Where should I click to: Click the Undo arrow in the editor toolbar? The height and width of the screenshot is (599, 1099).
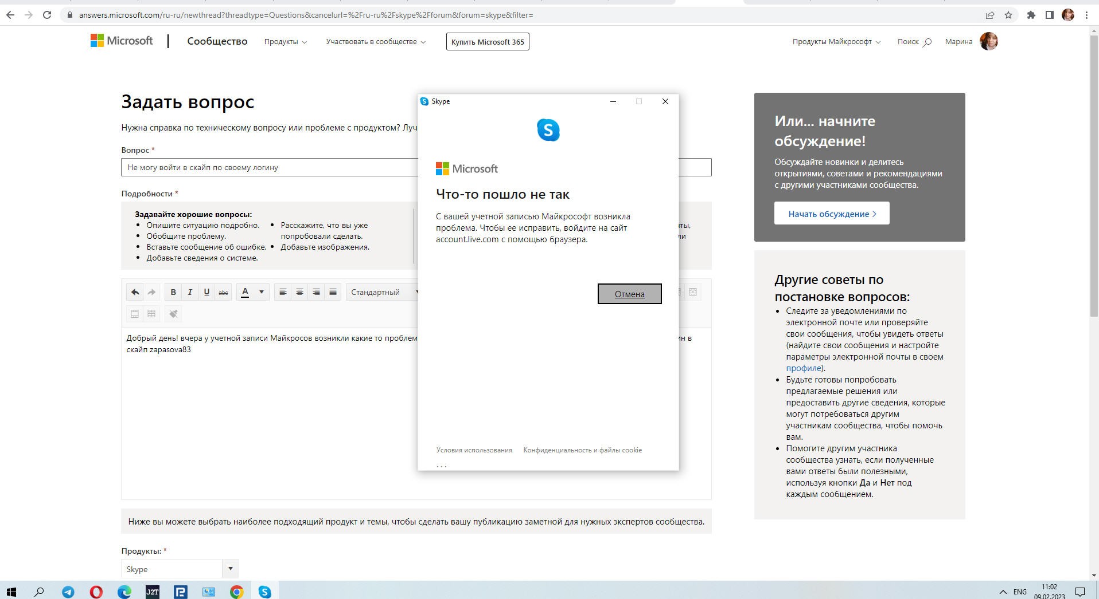pos(135,292)
